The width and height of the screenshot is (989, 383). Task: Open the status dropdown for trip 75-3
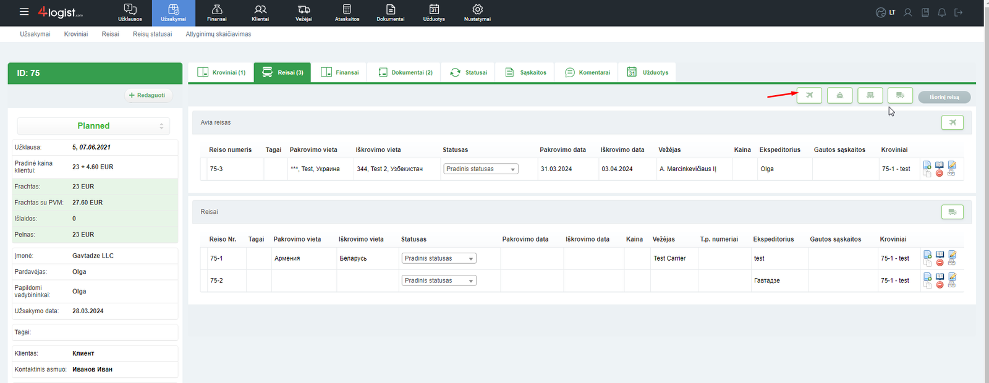pos(481,169)
